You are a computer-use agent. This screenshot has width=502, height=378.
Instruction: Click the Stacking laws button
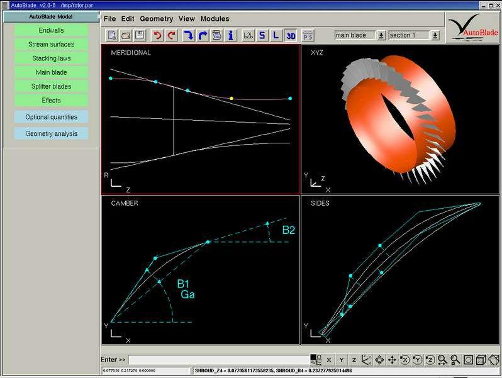(51, 58)
